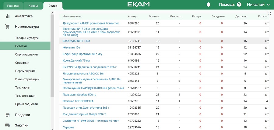The height and width of the screenshot is (130, 274).
Task: Open the Списания page
Action: pyautogui.click(x=22, y=63)
